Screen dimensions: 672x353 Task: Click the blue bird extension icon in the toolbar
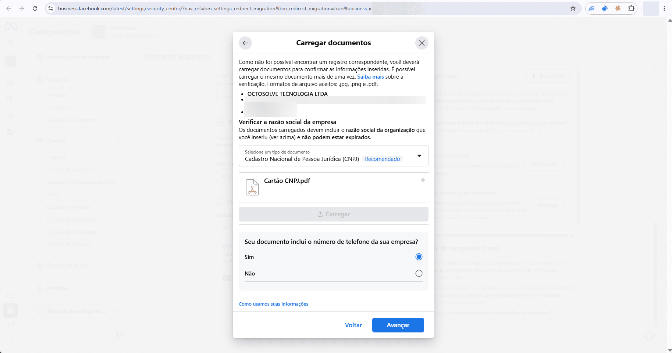(x=605, y=8)
